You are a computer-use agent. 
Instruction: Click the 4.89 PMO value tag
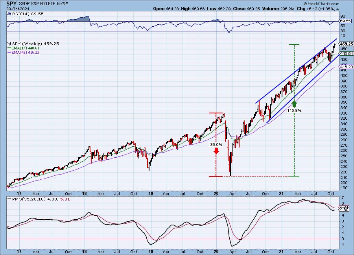pyautogui.click(x=345, y=210)
